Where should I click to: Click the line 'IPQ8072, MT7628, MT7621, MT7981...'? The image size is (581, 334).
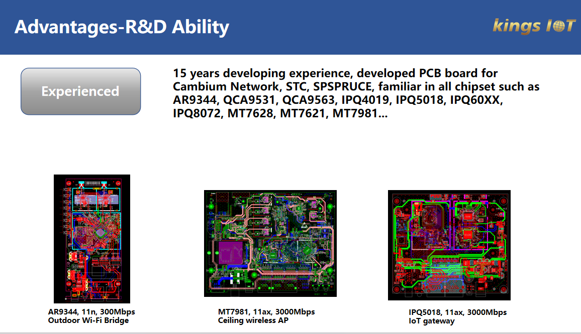point(280,113)
